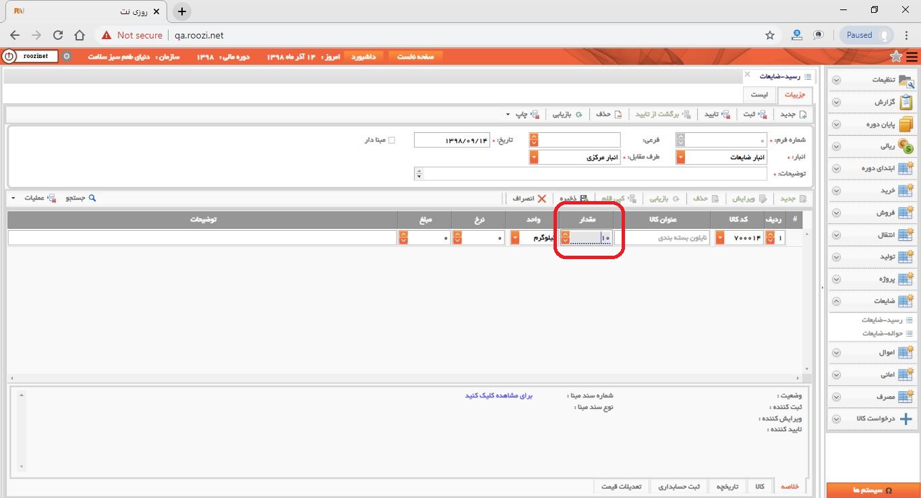Open the خرید purchase sidebar icon
Image resolution: width=921 pixels, height=498 pixels.
pos(906,191)
